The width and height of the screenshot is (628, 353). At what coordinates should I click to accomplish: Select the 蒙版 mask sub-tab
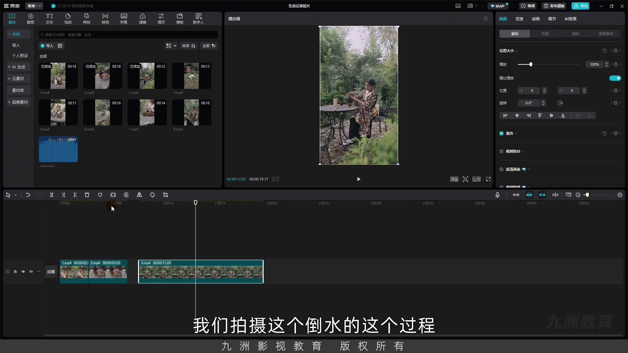coord(575,34)
